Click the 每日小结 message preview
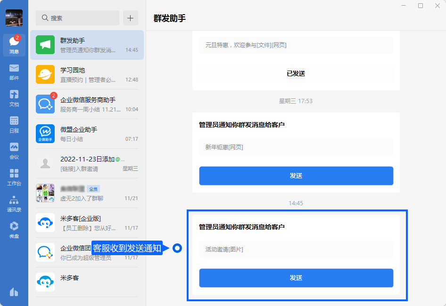The height and width of the screenshot is (306, 446). click(x=72, y=139)
